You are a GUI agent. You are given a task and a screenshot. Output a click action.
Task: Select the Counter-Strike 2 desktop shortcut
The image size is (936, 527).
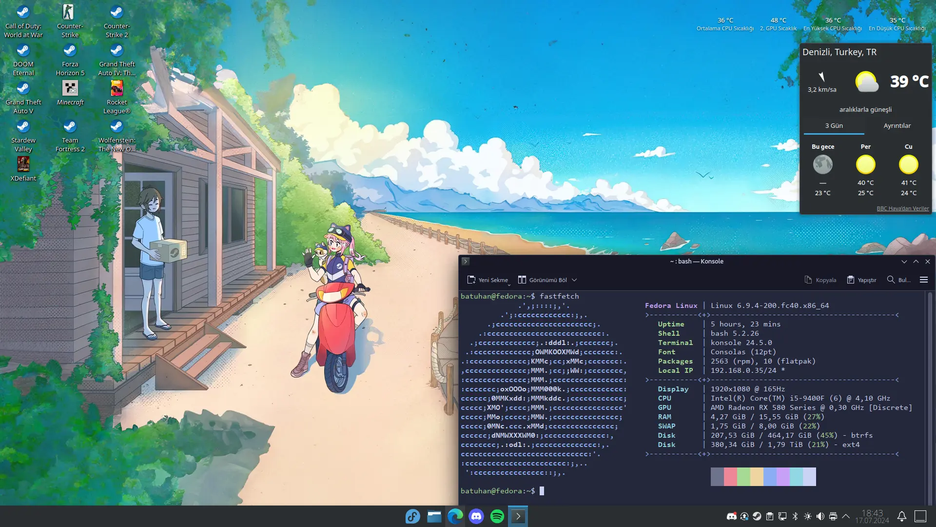click(x=117, y=21)
